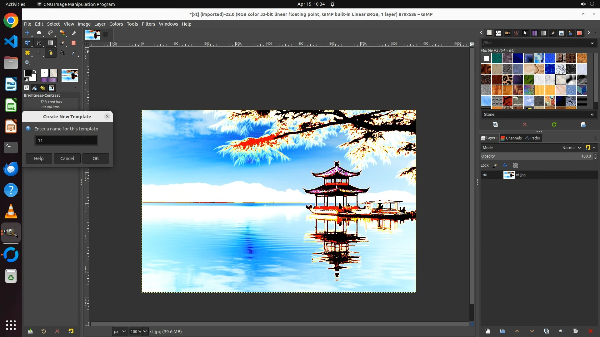Click the black foreground color swatch

click(27, 73)
